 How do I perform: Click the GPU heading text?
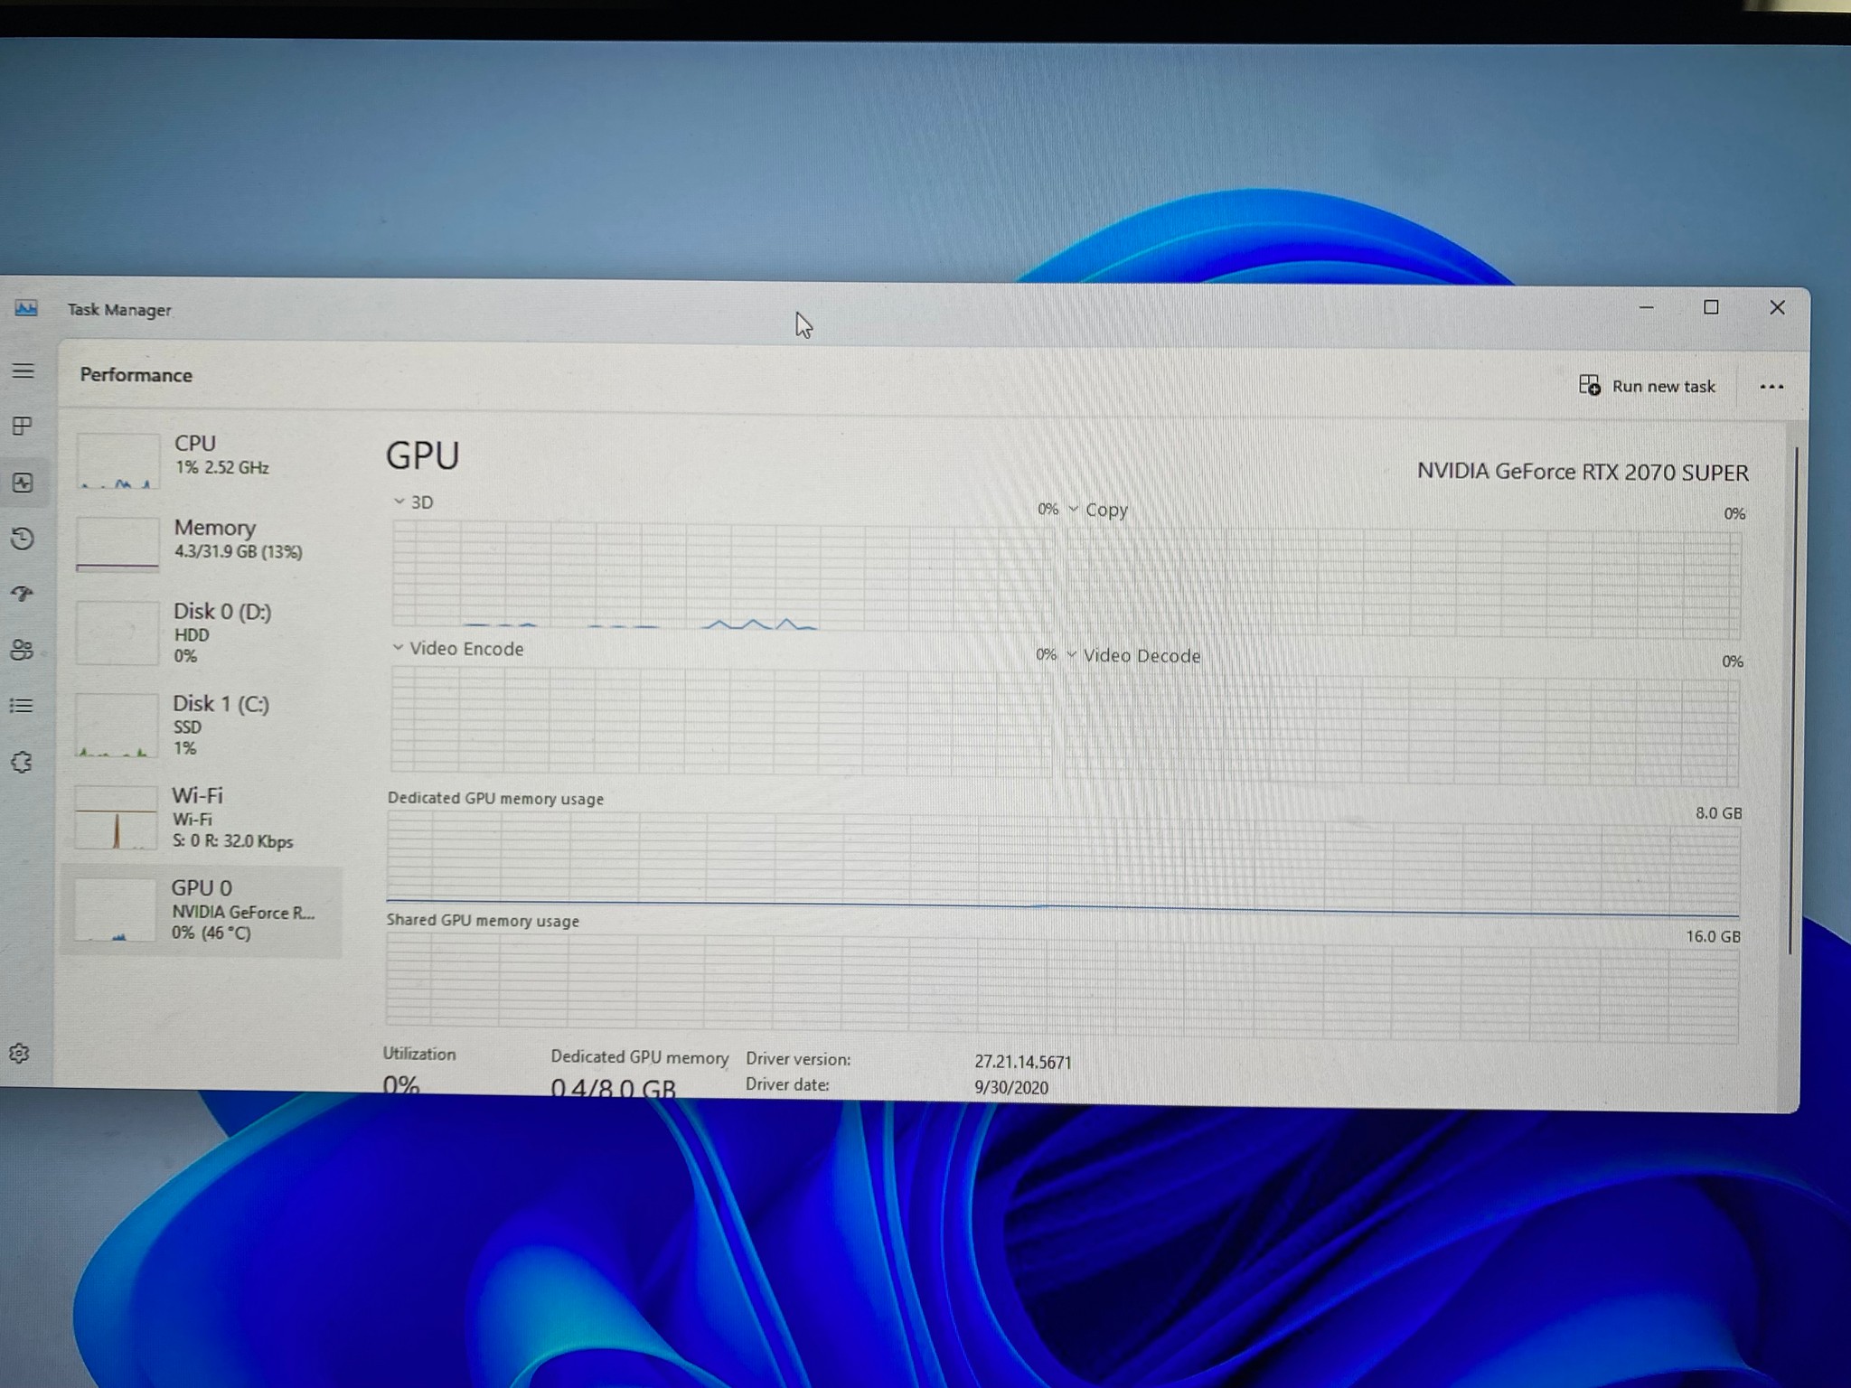tap(423, 455)
